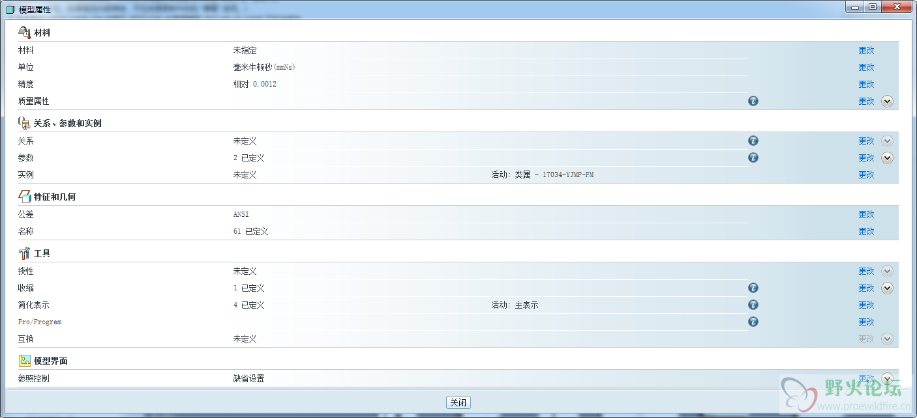917x418 pixels.
Task: Select the 2 已定义 parameter value
Action: (x=248, y=158)
